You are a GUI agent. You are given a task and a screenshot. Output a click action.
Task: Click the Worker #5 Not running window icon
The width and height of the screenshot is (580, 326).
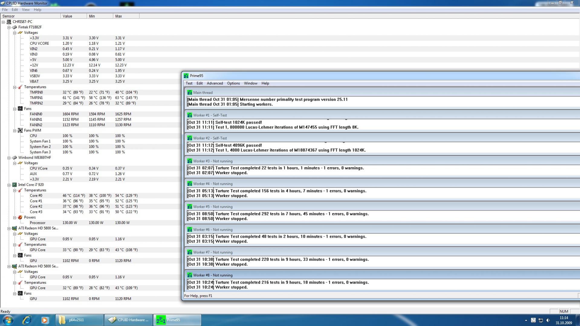pos(190,207)
